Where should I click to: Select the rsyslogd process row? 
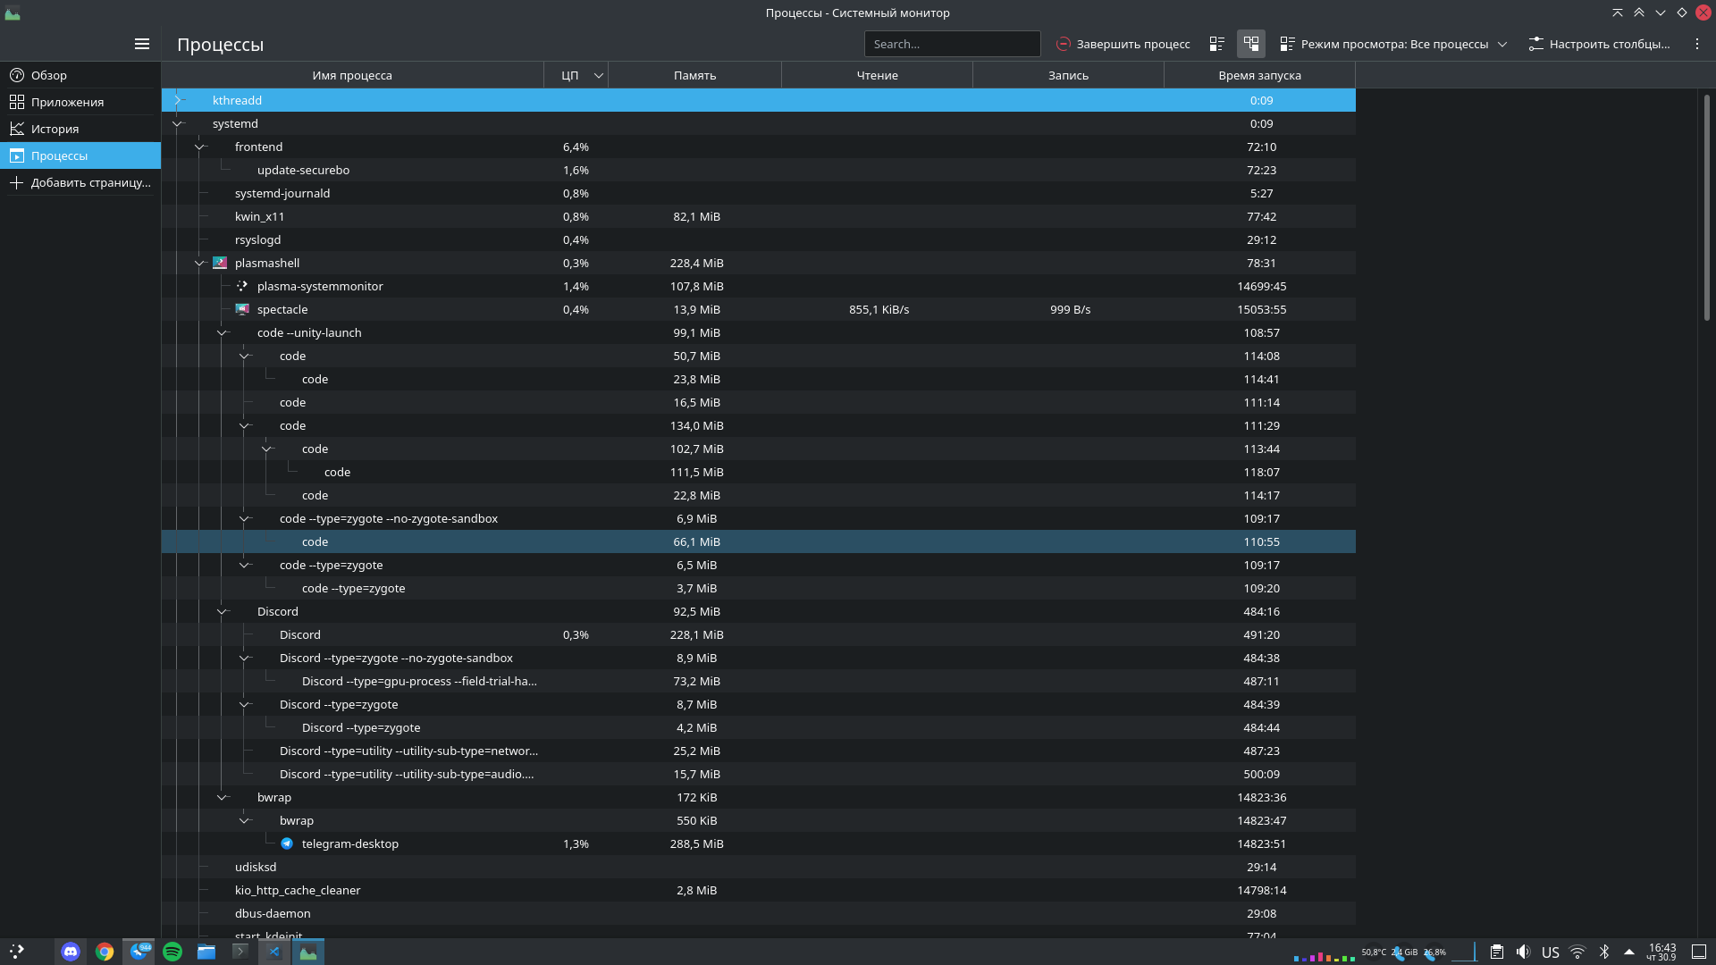758,239
